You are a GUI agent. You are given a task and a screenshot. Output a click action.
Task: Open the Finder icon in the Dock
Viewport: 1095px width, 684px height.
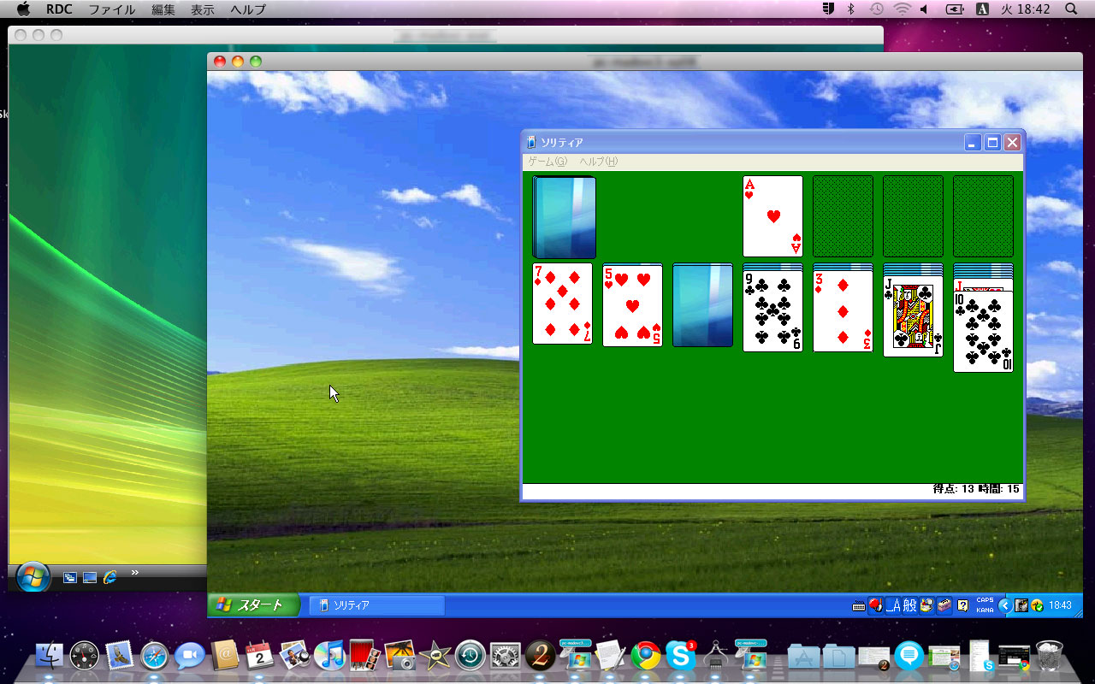[x=50, y=656]
